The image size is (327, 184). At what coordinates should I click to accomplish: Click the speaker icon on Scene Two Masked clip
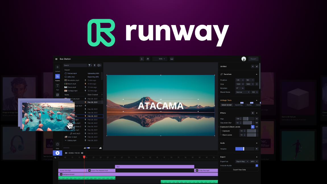click(90, 170)
